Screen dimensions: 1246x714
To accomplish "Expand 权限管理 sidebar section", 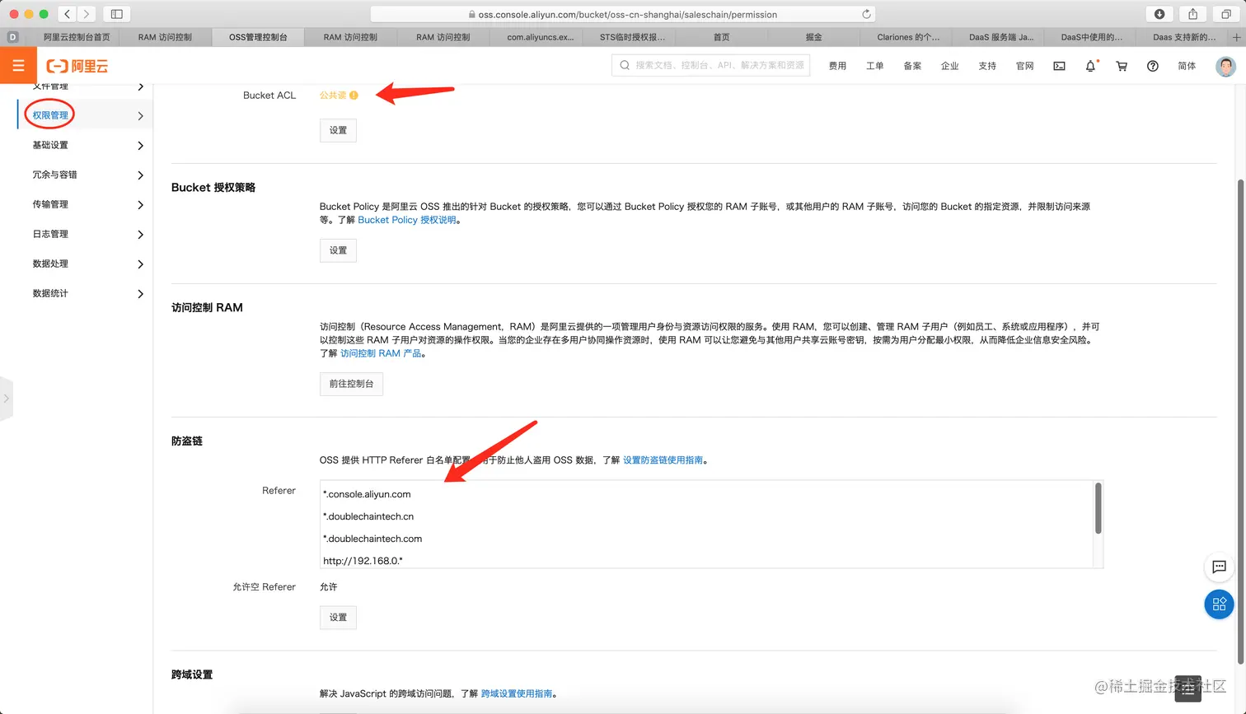I will point(140,116).
